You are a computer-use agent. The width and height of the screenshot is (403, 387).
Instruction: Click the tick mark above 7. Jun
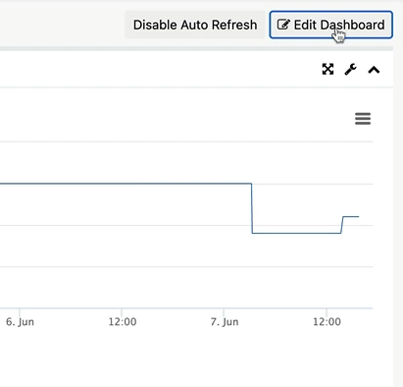click(x=224, y=310)
